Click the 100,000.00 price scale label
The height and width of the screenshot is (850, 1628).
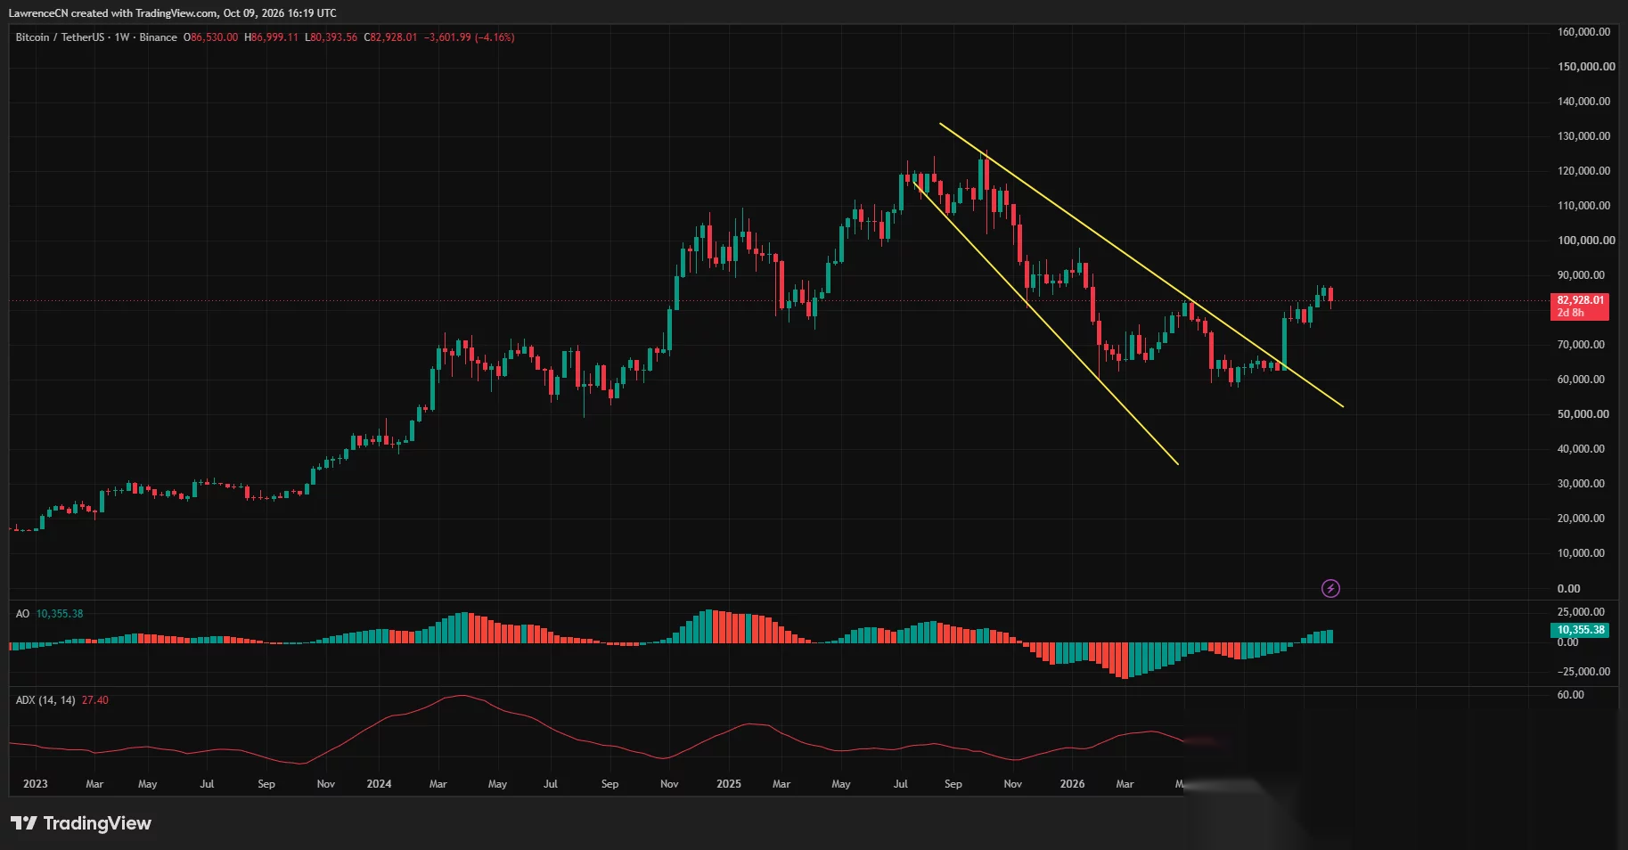coord(1586,241)
